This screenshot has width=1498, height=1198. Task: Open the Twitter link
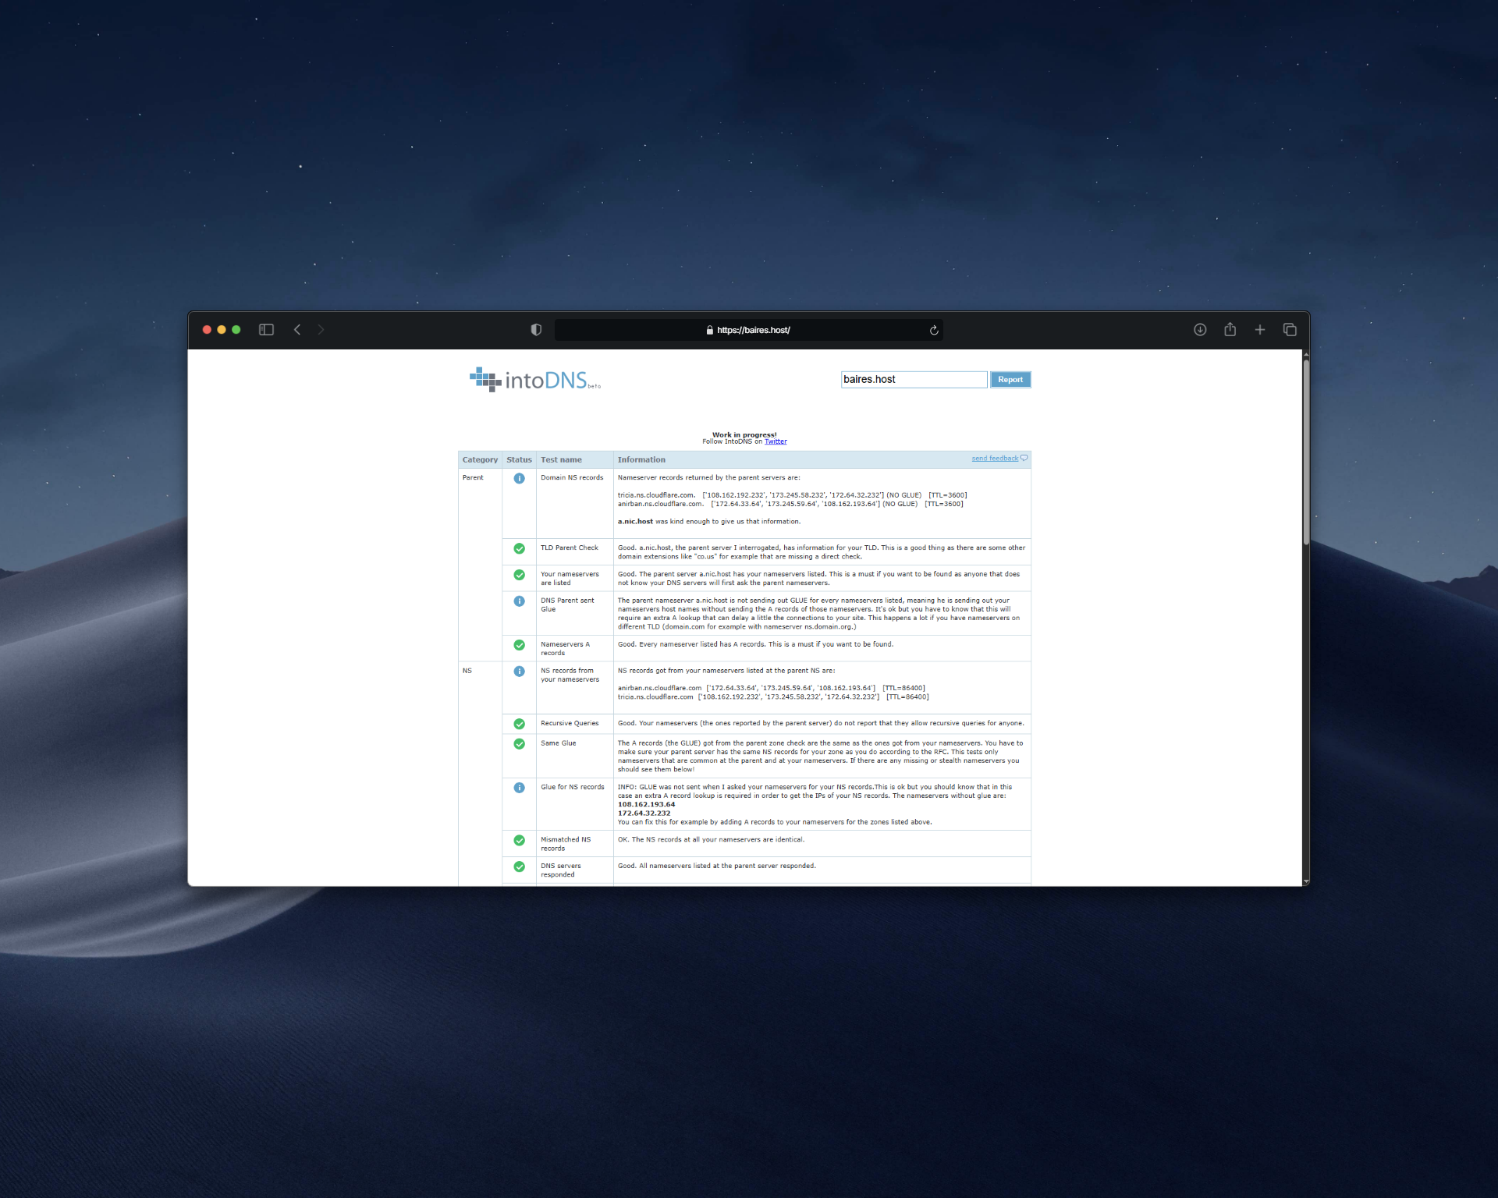pos(775,441)
